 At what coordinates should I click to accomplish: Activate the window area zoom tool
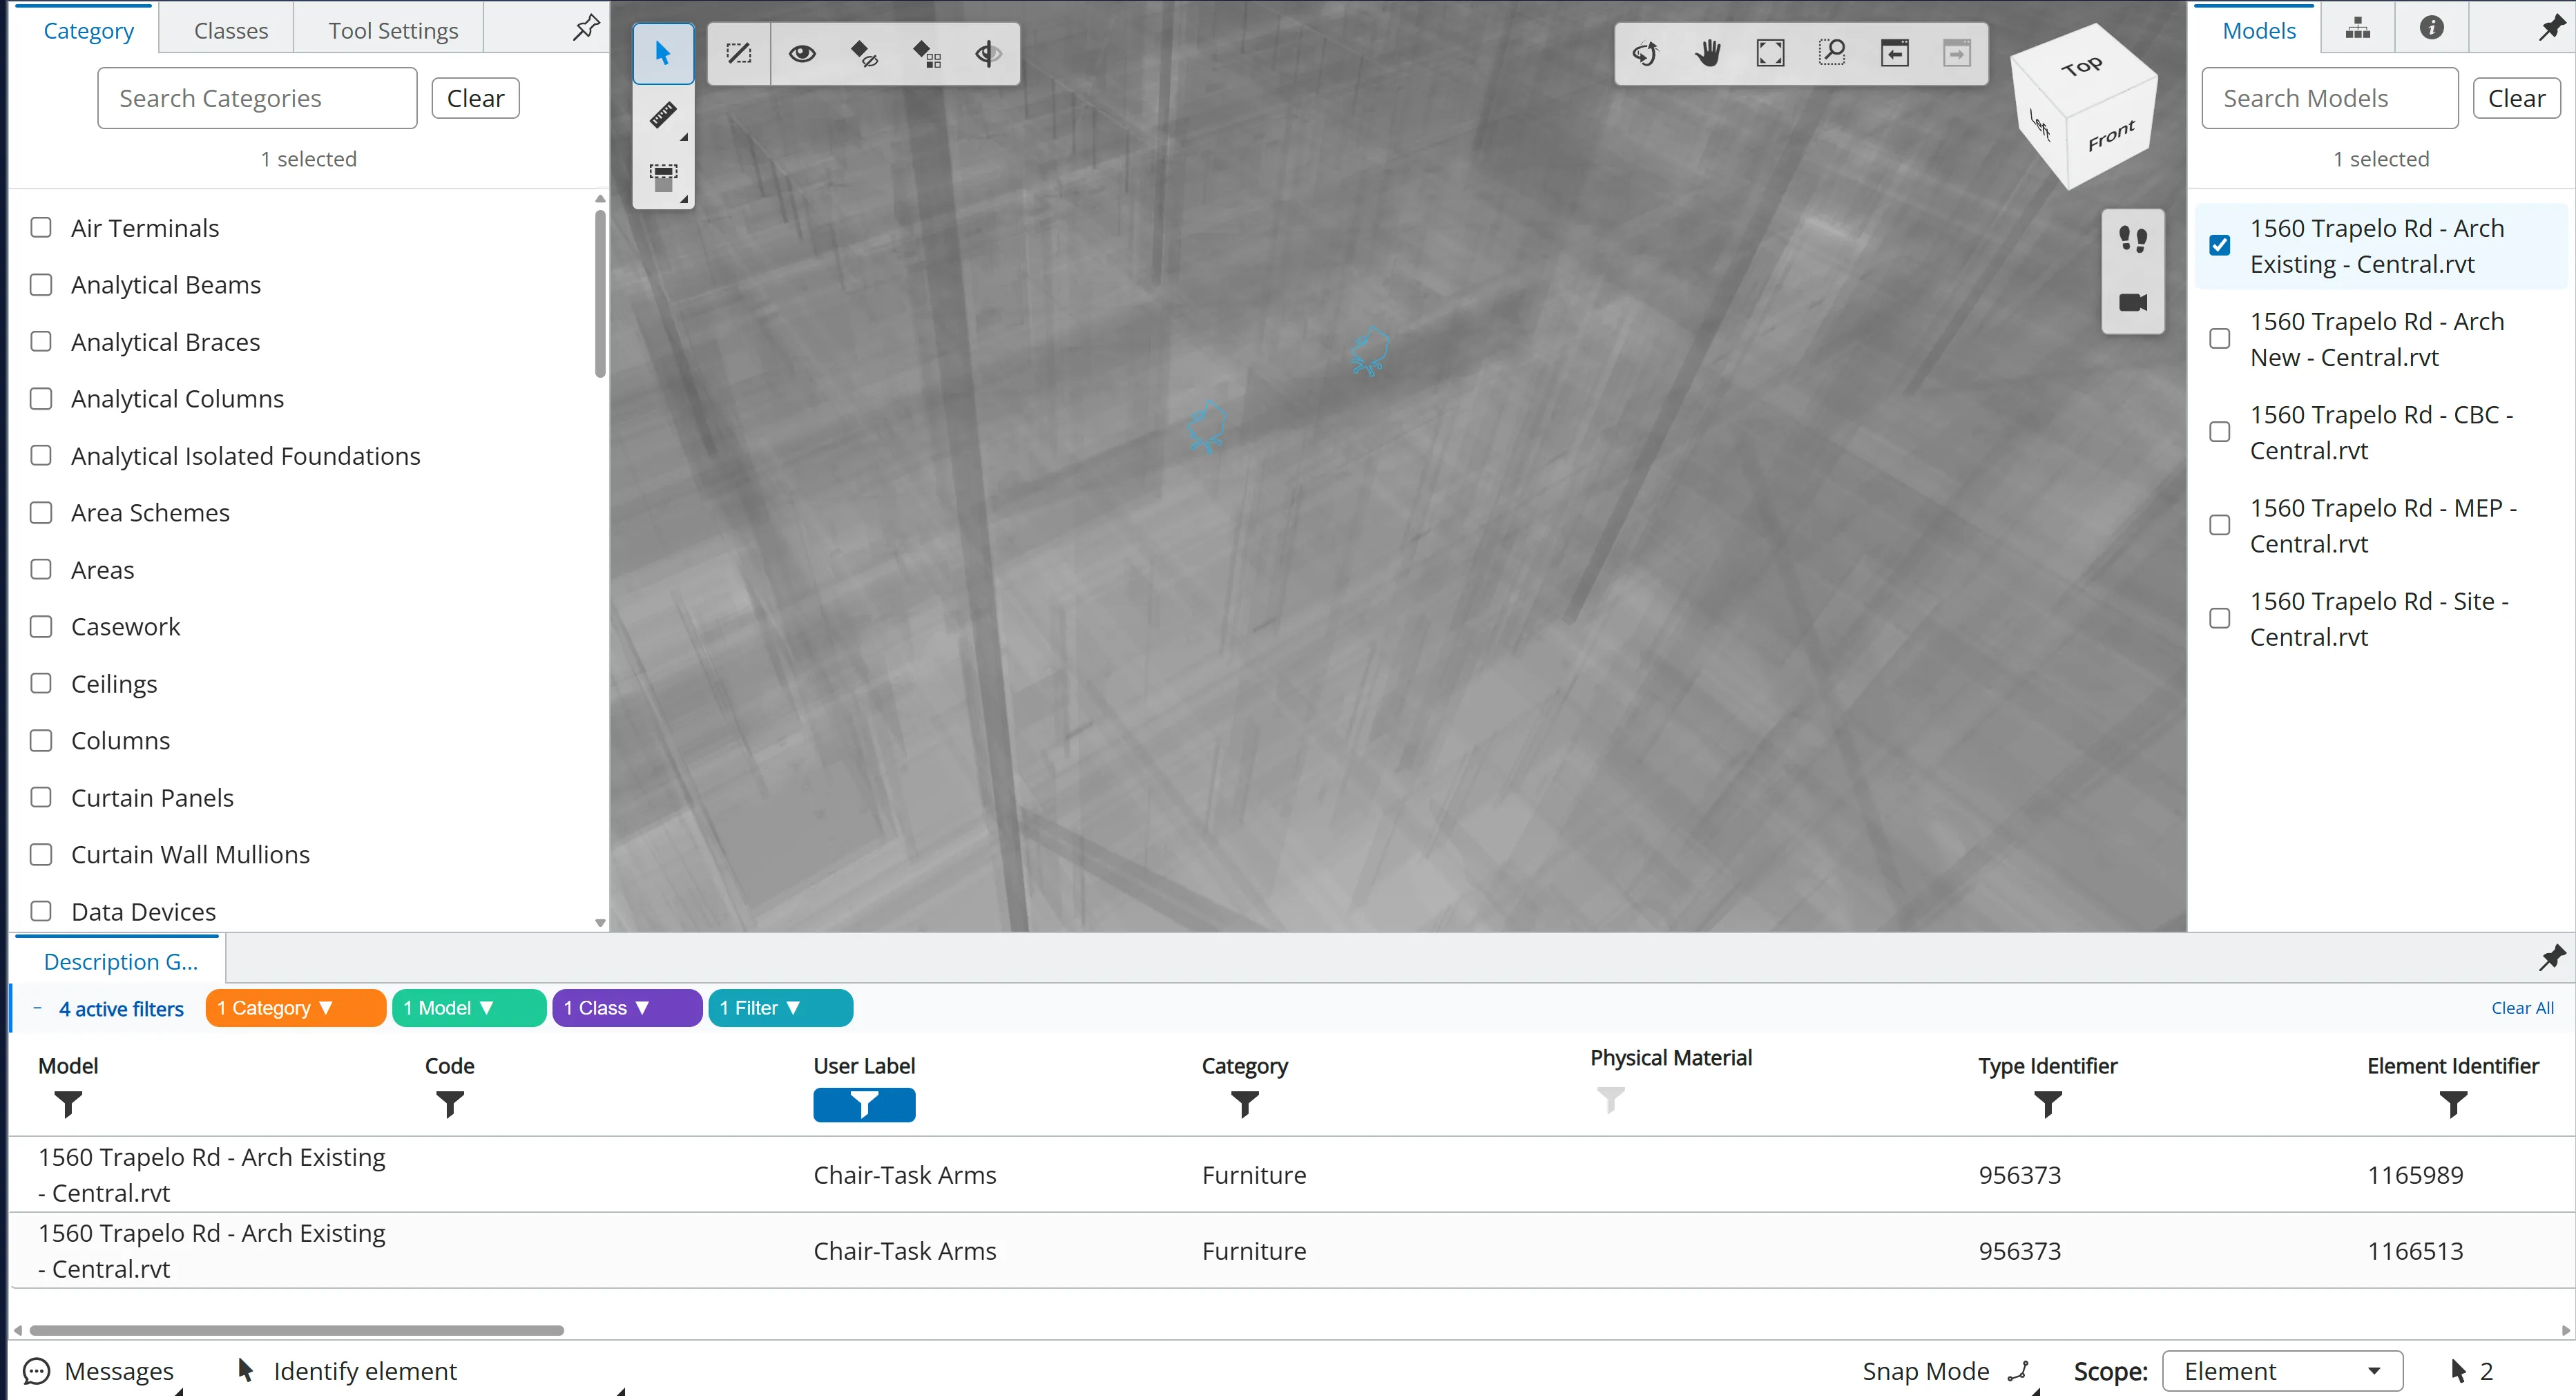pos(1832,53)
